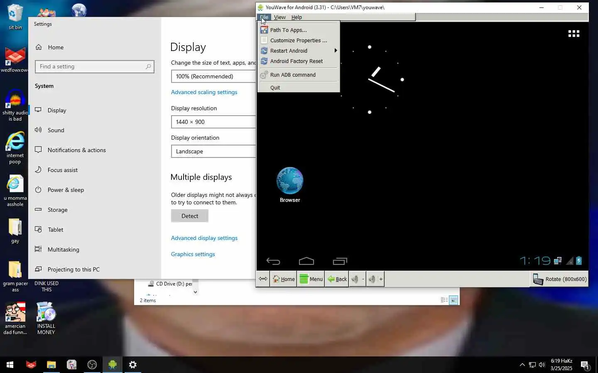The image size is (598, 373).
Task: Click the Settings gear taskbar icon
Action: click(132, 365)
